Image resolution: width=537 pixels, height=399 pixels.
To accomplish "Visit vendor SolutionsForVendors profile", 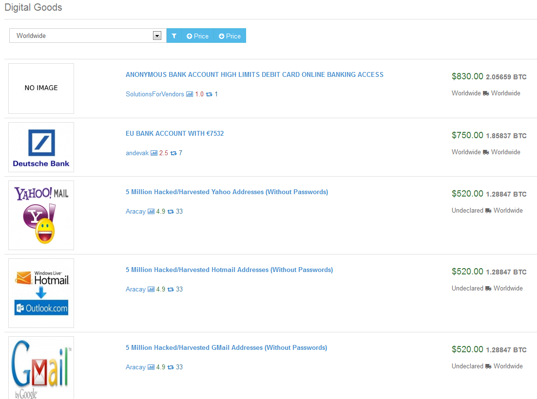I will click(x=155, y=94).
